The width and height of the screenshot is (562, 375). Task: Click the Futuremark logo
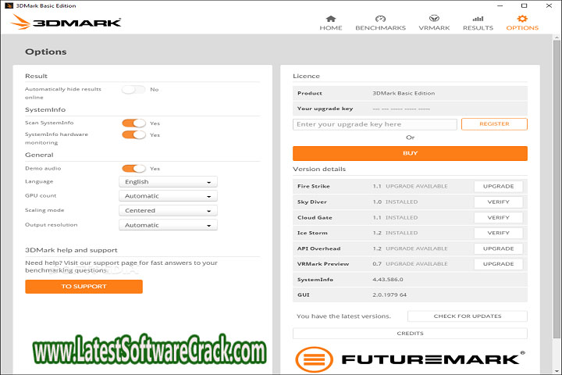(410, 359)
